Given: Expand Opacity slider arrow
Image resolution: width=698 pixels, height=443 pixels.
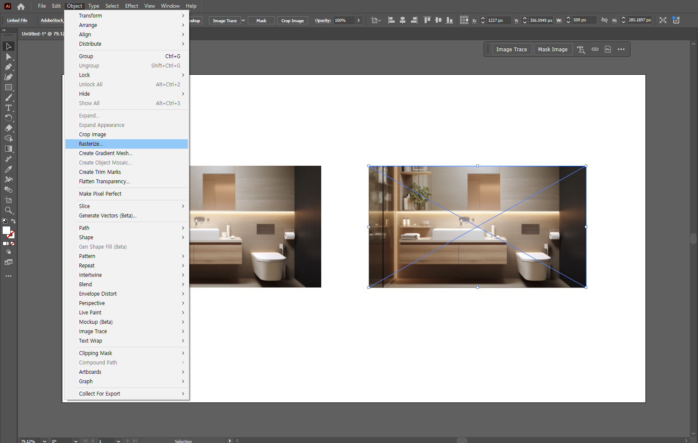Looking at the screenshot, I should click(x=359, y=21).
